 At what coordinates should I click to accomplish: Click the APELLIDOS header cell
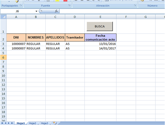pyautogui.click(x=55, y=37)
